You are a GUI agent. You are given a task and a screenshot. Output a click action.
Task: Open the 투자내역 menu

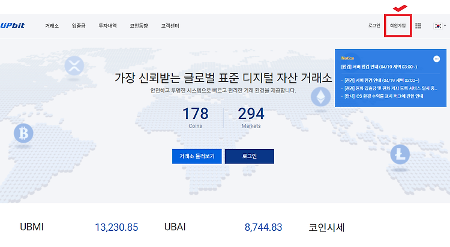pos(107,26)
